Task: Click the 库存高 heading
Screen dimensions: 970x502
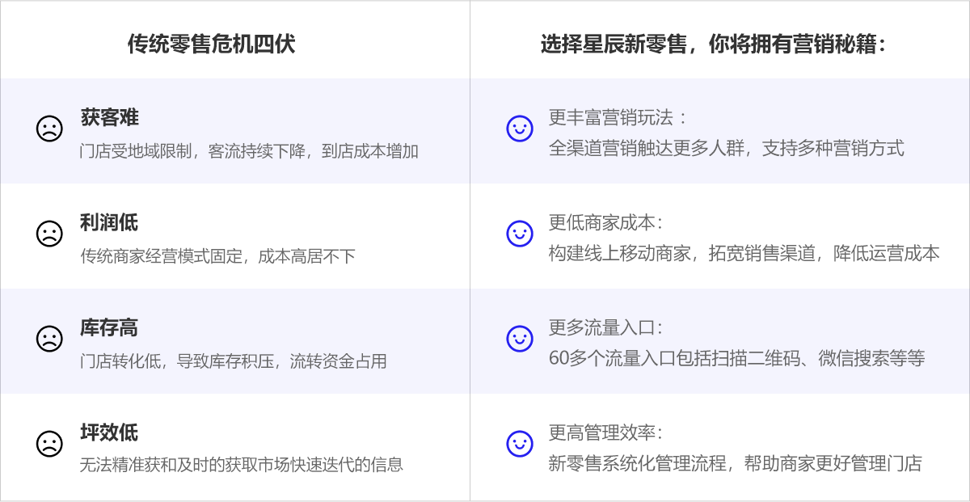Action: pyautogui.click(x=110, y=327)
